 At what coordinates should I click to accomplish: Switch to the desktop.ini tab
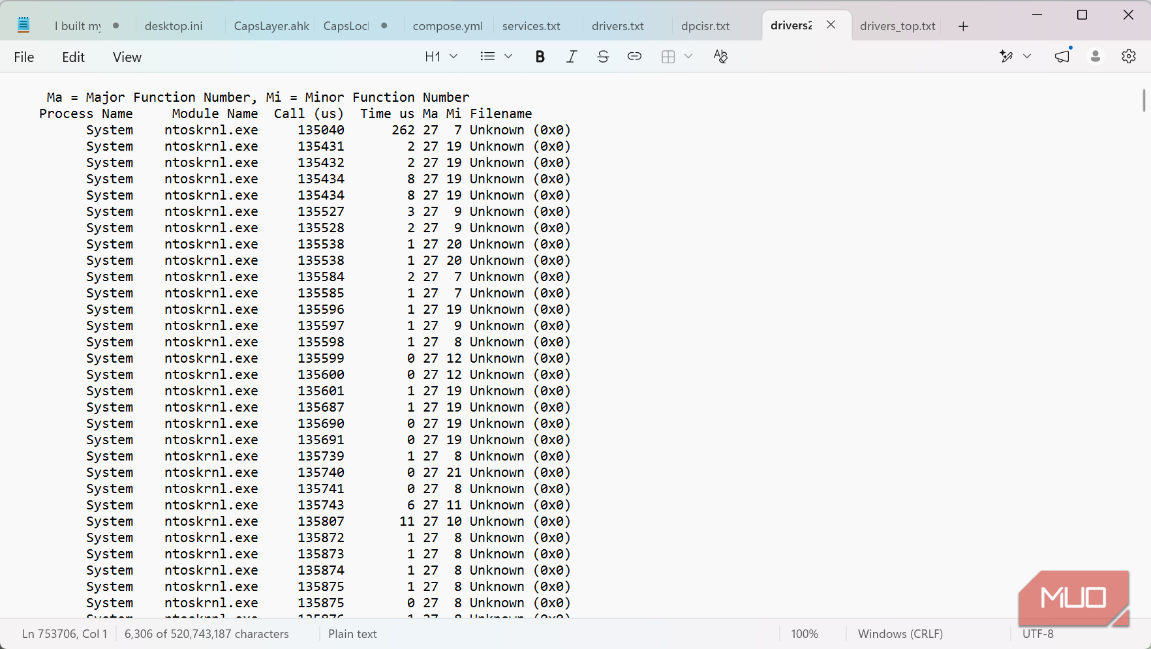pos(174,26)
